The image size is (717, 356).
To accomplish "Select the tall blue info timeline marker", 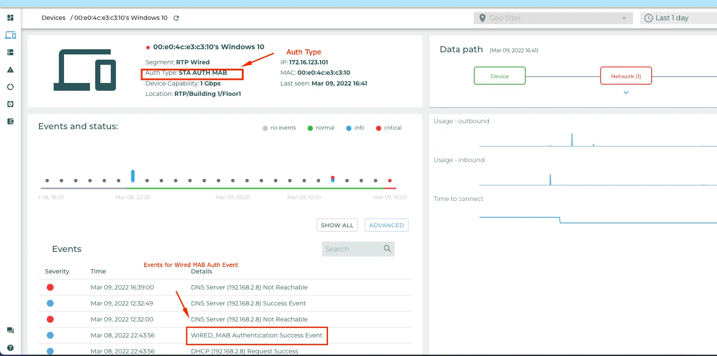I will tap(133, 176).
